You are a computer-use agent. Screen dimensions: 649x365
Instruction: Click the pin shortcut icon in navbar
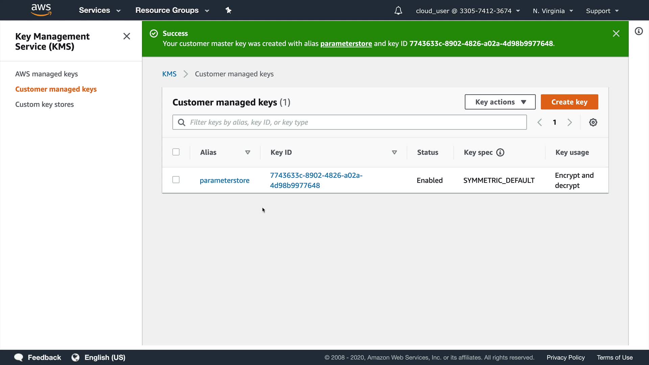(x=229, y=10)
